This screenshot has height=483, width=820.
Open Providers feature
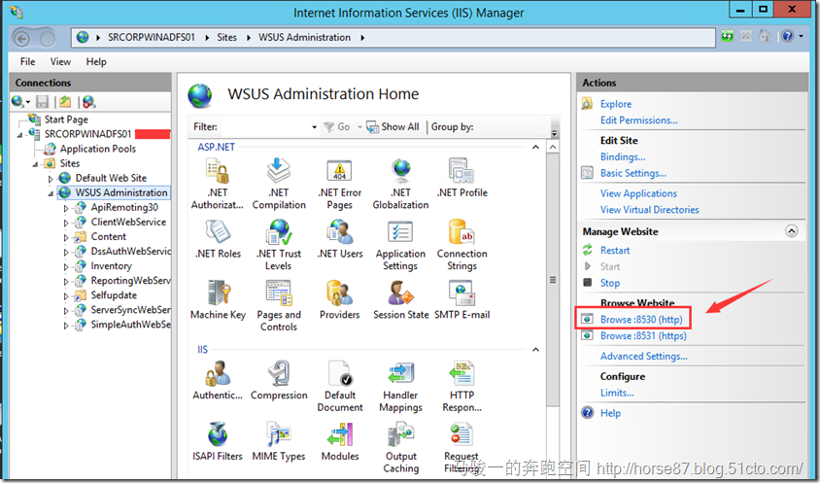click(x=340, y=300)
